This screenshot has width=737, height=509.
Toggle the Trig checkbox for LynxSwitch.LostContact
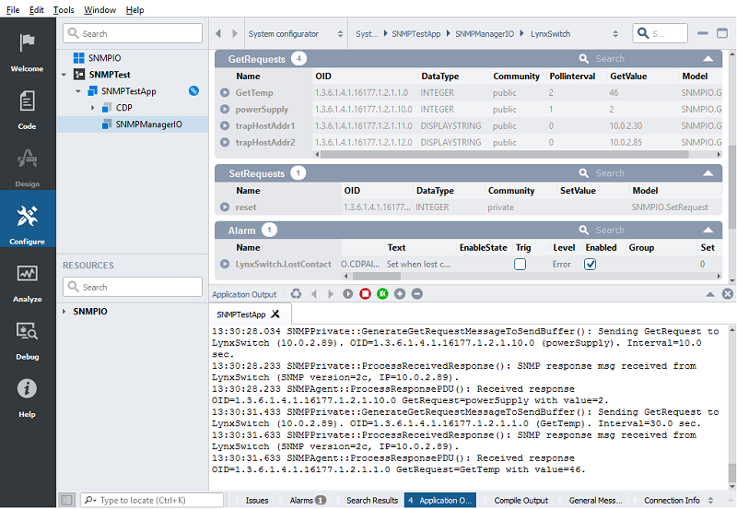[520, 264]
